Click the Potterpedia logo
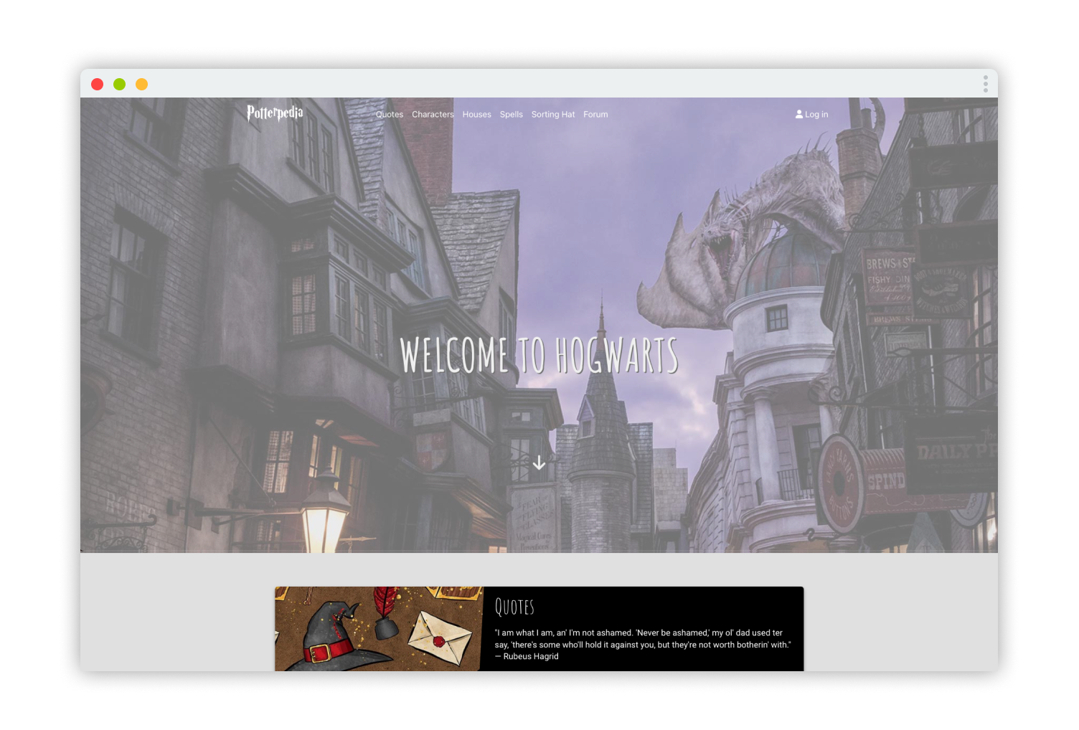 click(275, 113)
